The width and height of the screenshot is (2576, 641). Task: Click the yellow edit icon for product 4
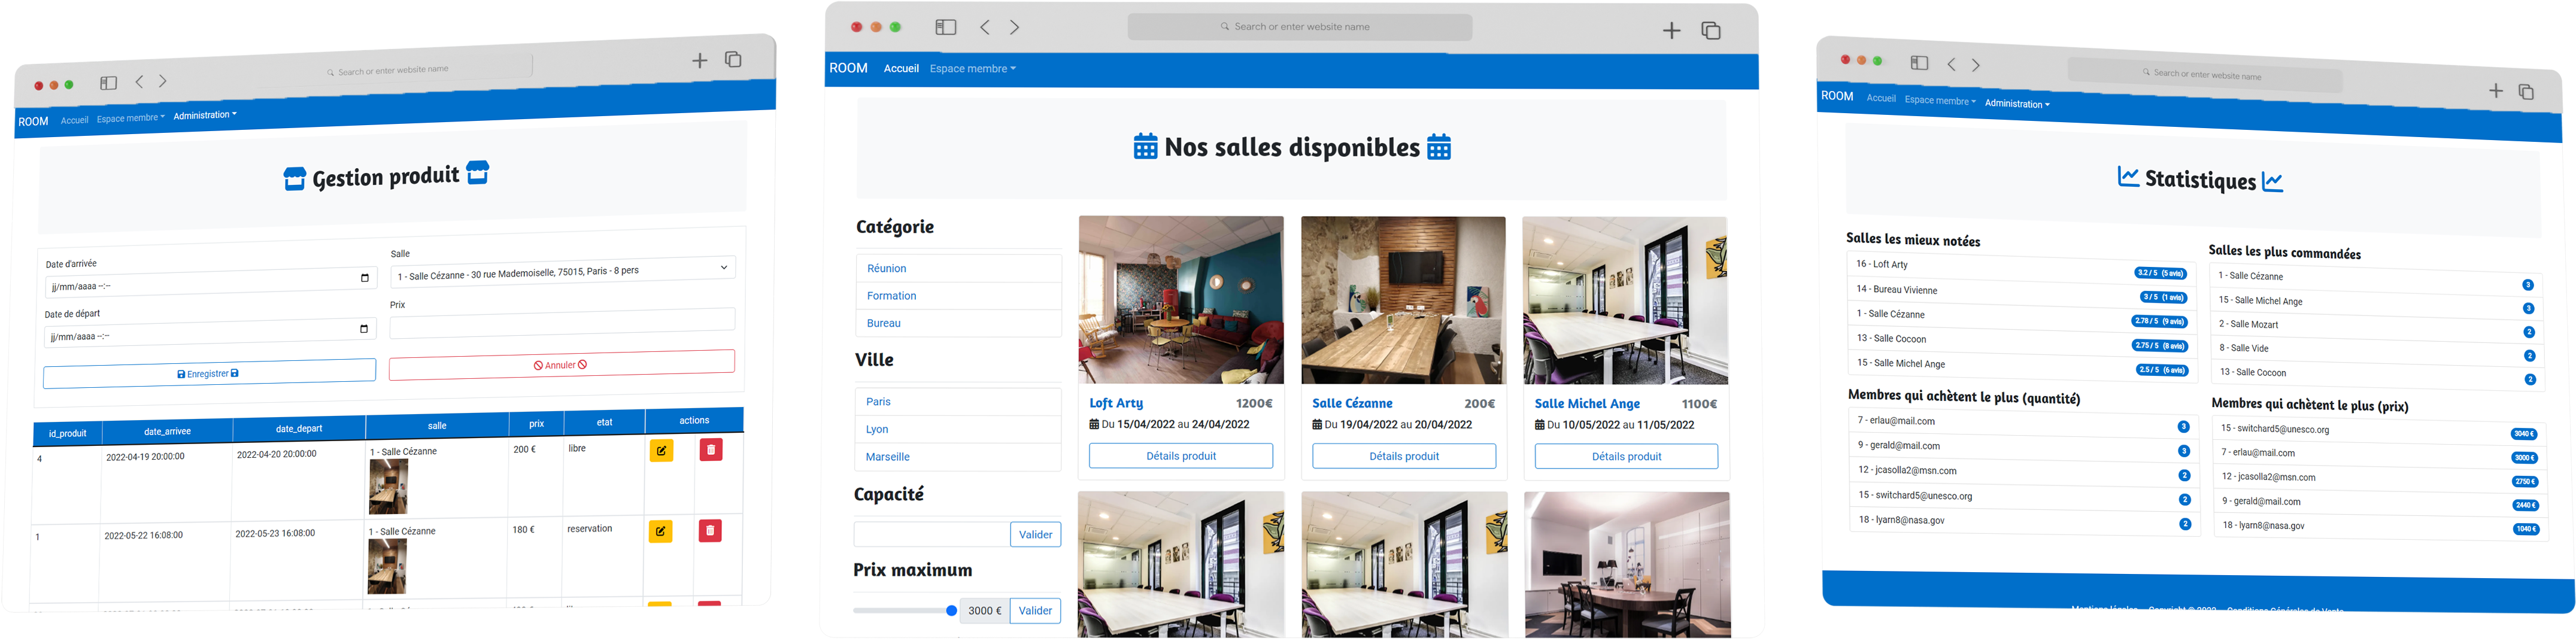click(x=661, y=451)
